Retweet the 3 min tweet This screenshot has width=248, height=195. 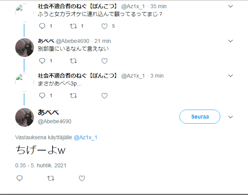click(x=73, y=96)
